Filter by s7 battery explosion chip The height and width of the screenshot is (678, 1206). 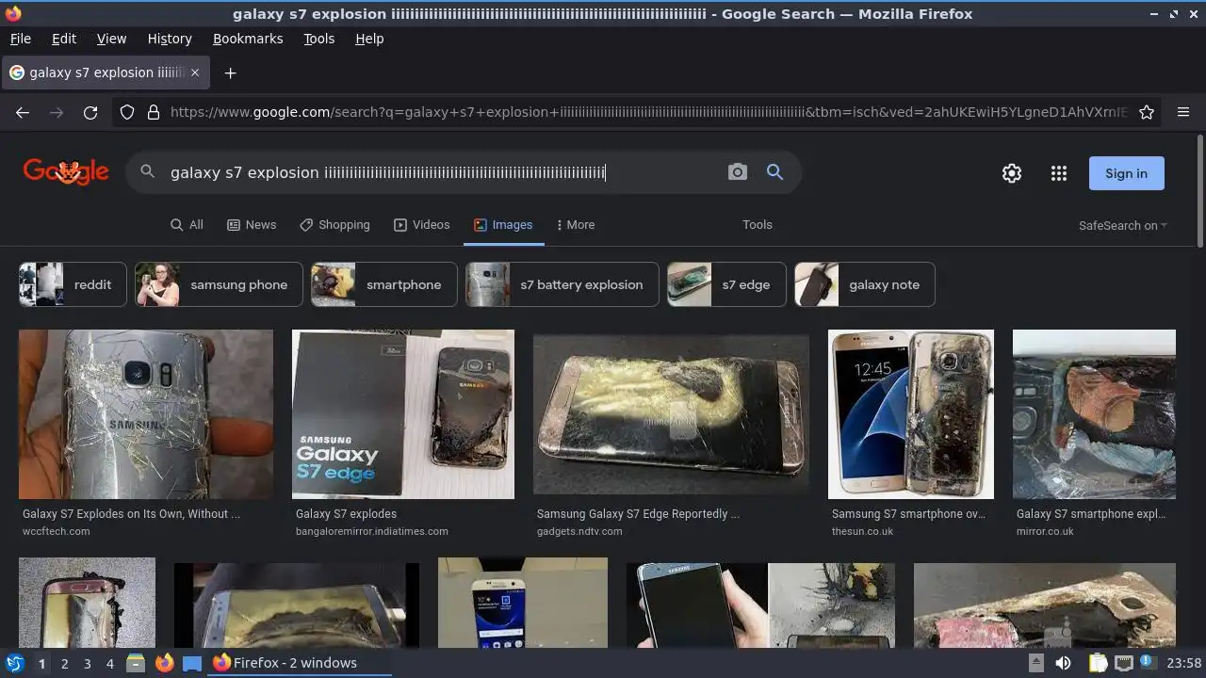[x=562, y=284]
